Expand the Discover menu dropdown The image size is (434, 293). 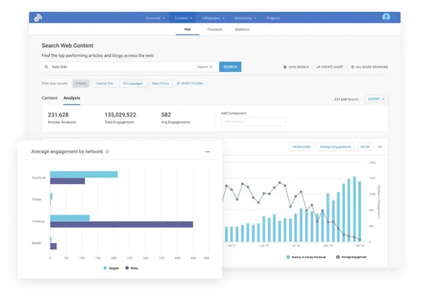point(156,18)
